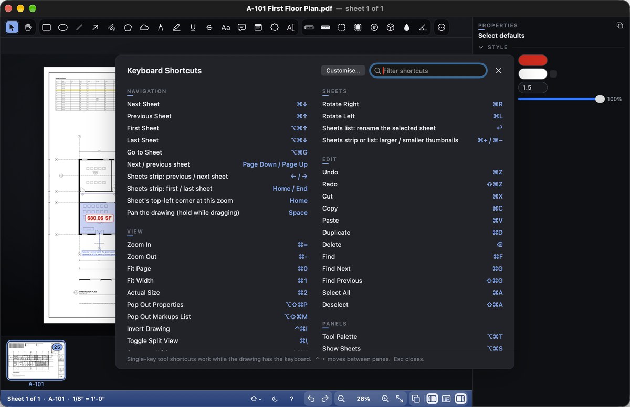Click the Tool Palette shortcut row
Screen dimensions: 630x407
(x=413, y=337)
